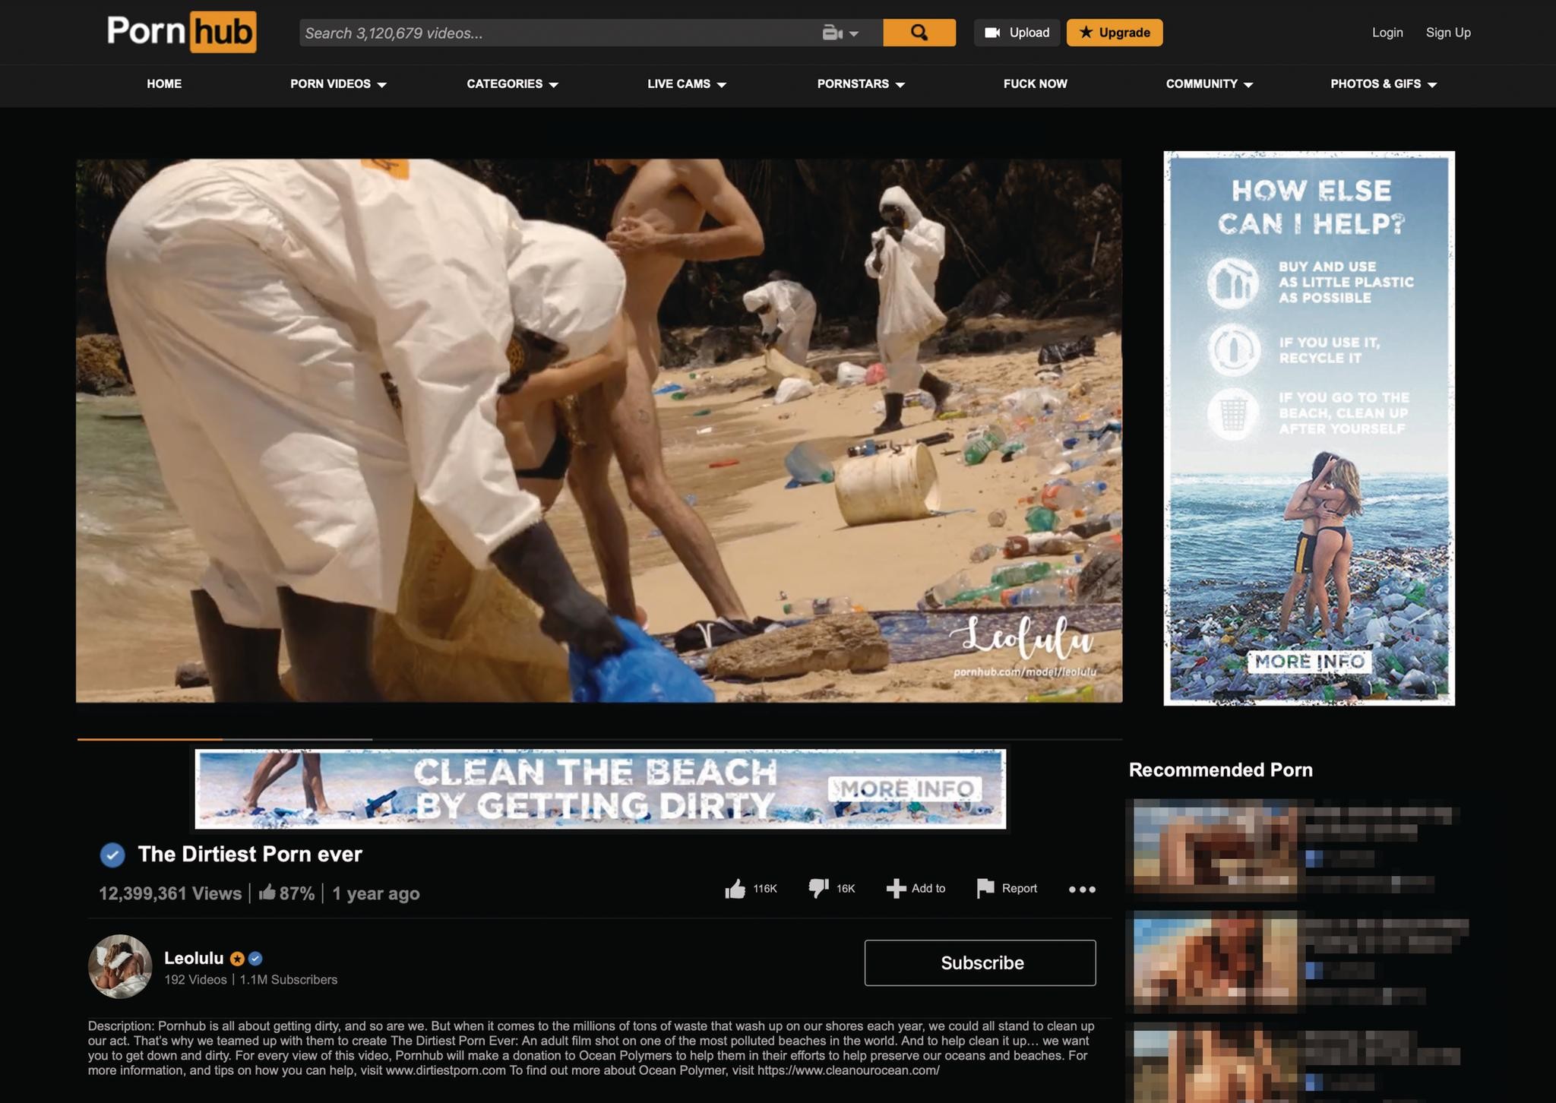Click the thumbs down dislike icon

[818, 888]
